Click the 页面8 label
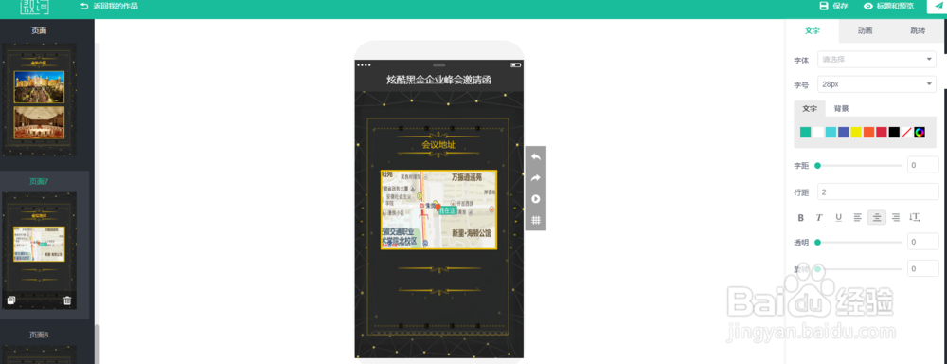The height and width of the screenshot is (364, 947). [x=39, y=335]
